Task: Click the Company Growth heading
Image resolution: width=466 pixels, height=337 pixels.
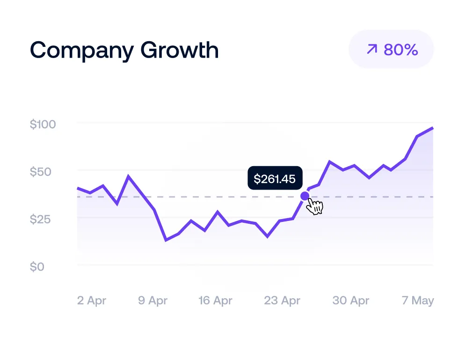Action: (124, 50)
